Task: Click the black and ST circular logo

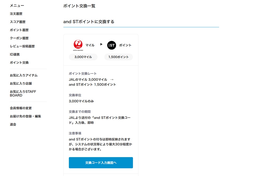Action: [112, 45]
